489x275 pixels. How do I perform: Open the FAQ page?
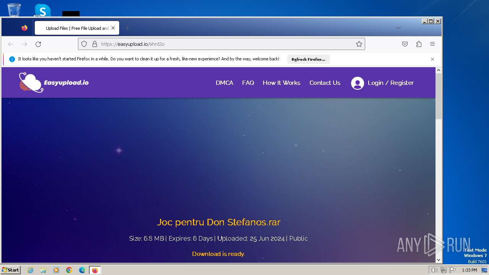click(248, 82)
